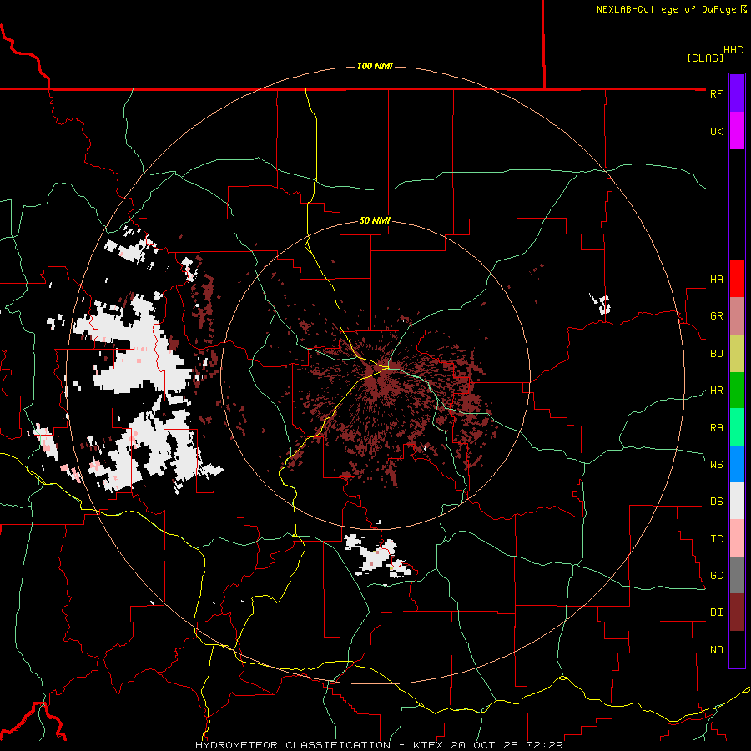Screen dimensions: 751x751
Task: Click the GC legend label
Action: pos(716,576)
